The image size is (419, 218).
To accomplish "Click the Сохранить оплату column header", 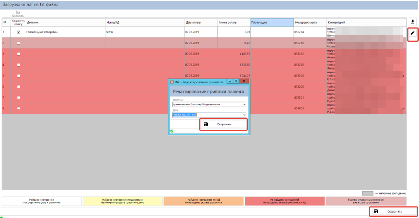I will coord(18,22).
